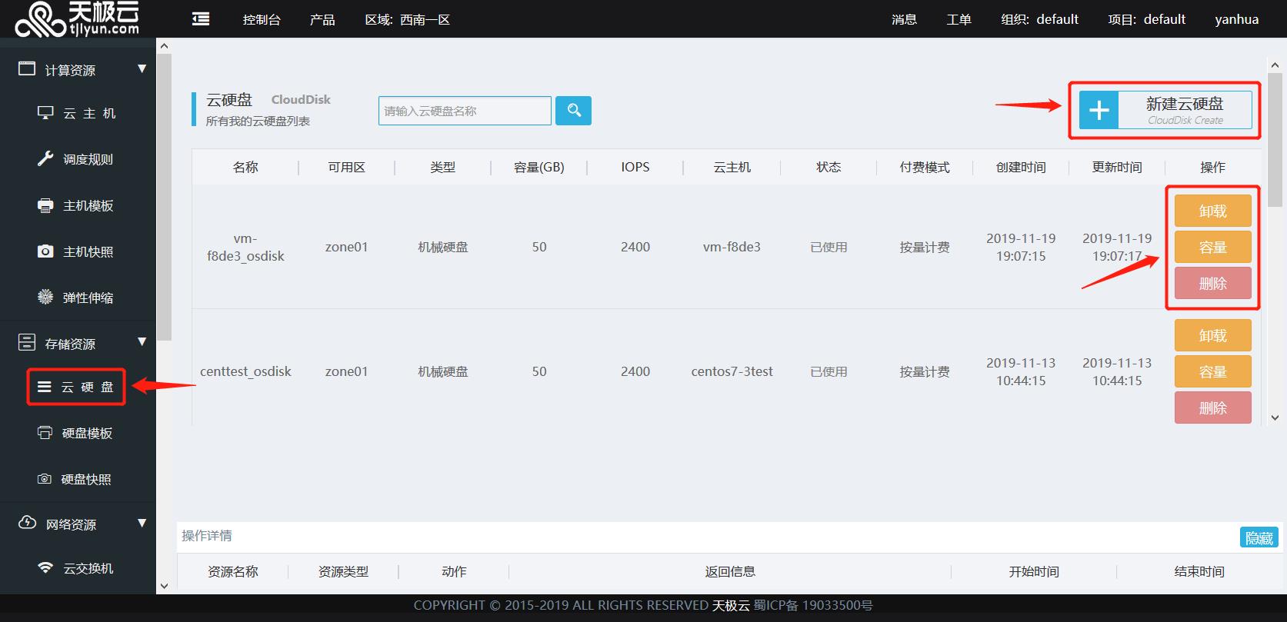Click 卸载 for centtest_osdisk
This screenshot has height=622, width=1287.
point(1213,335)
